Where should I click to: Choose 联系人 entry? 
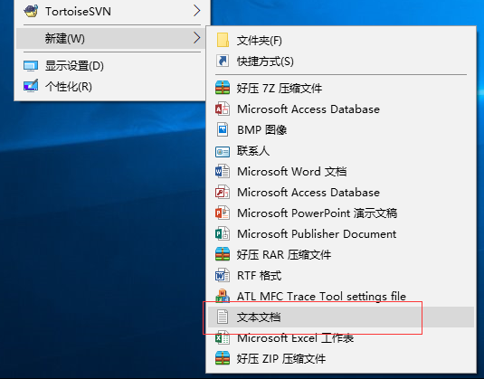click(341, 151)
